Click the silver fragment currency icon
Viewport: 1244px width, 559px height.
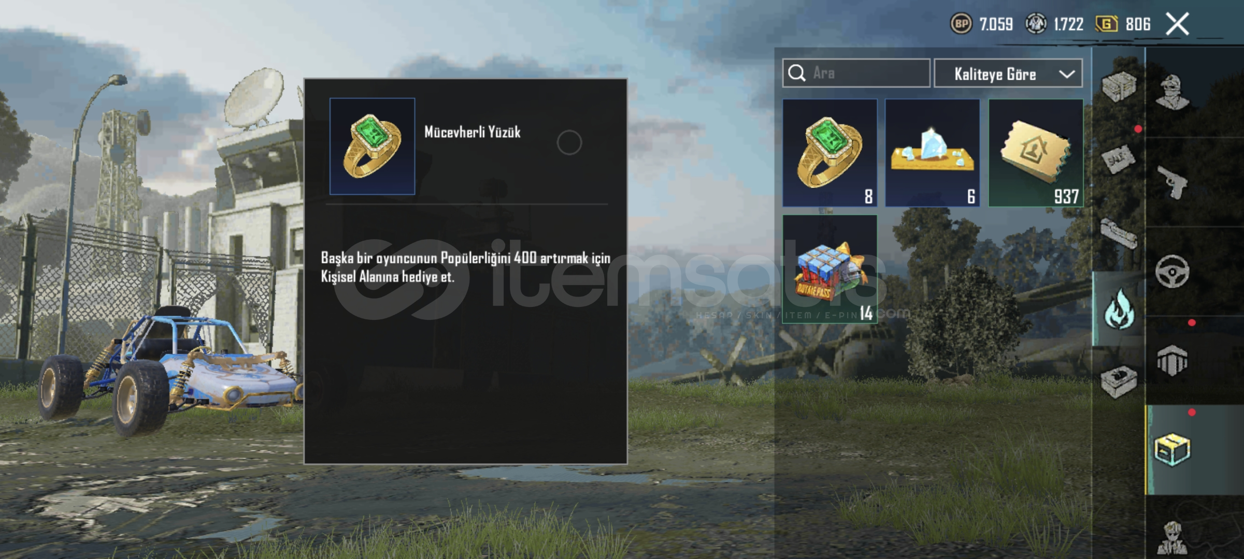(x=1036, y=24)
